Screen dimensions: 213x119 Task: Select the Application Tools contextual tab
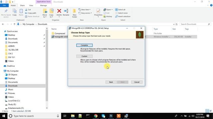(44, 2)
